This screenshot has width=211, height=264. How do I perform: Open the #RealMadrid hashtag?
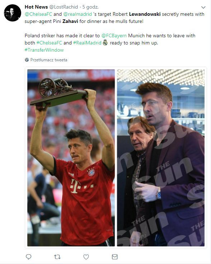point(87,43)
